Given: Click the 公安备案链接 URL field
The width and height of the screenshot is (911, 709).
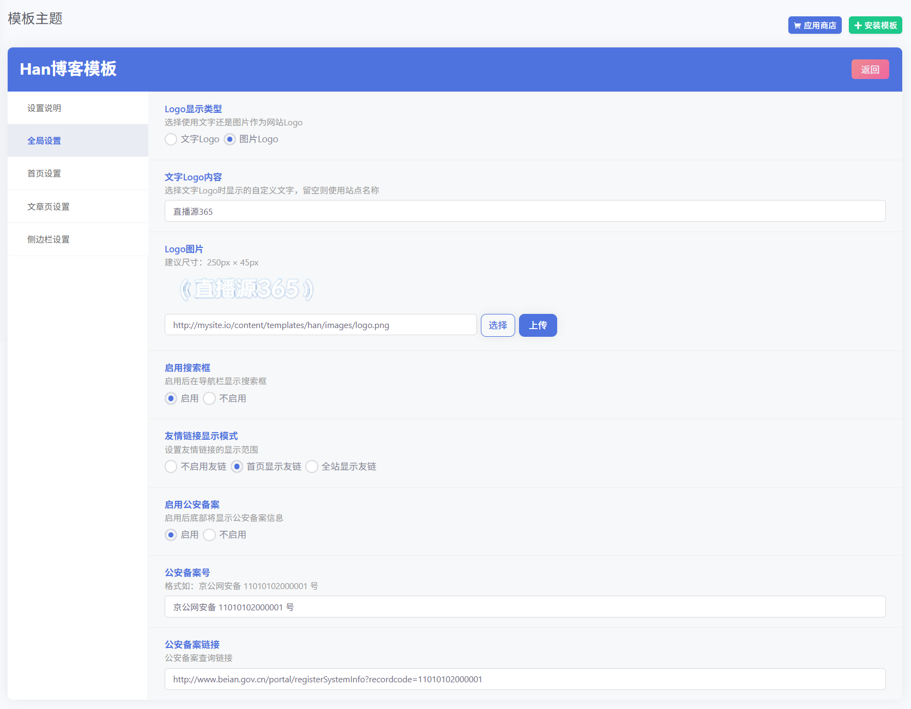Looking at the screenshot, I should pos(525,679).
